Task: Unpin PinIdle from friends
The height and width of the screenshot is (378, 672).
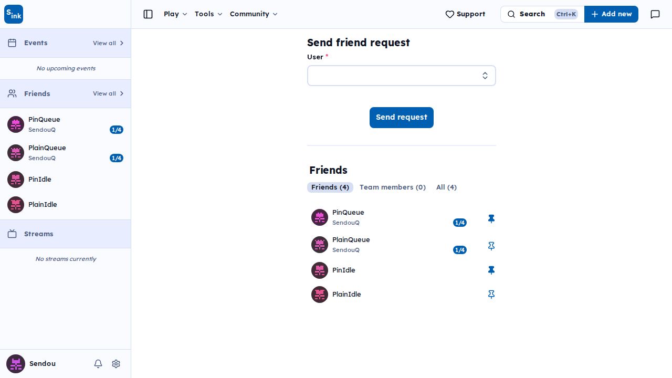Action: (x=491, y=270)
